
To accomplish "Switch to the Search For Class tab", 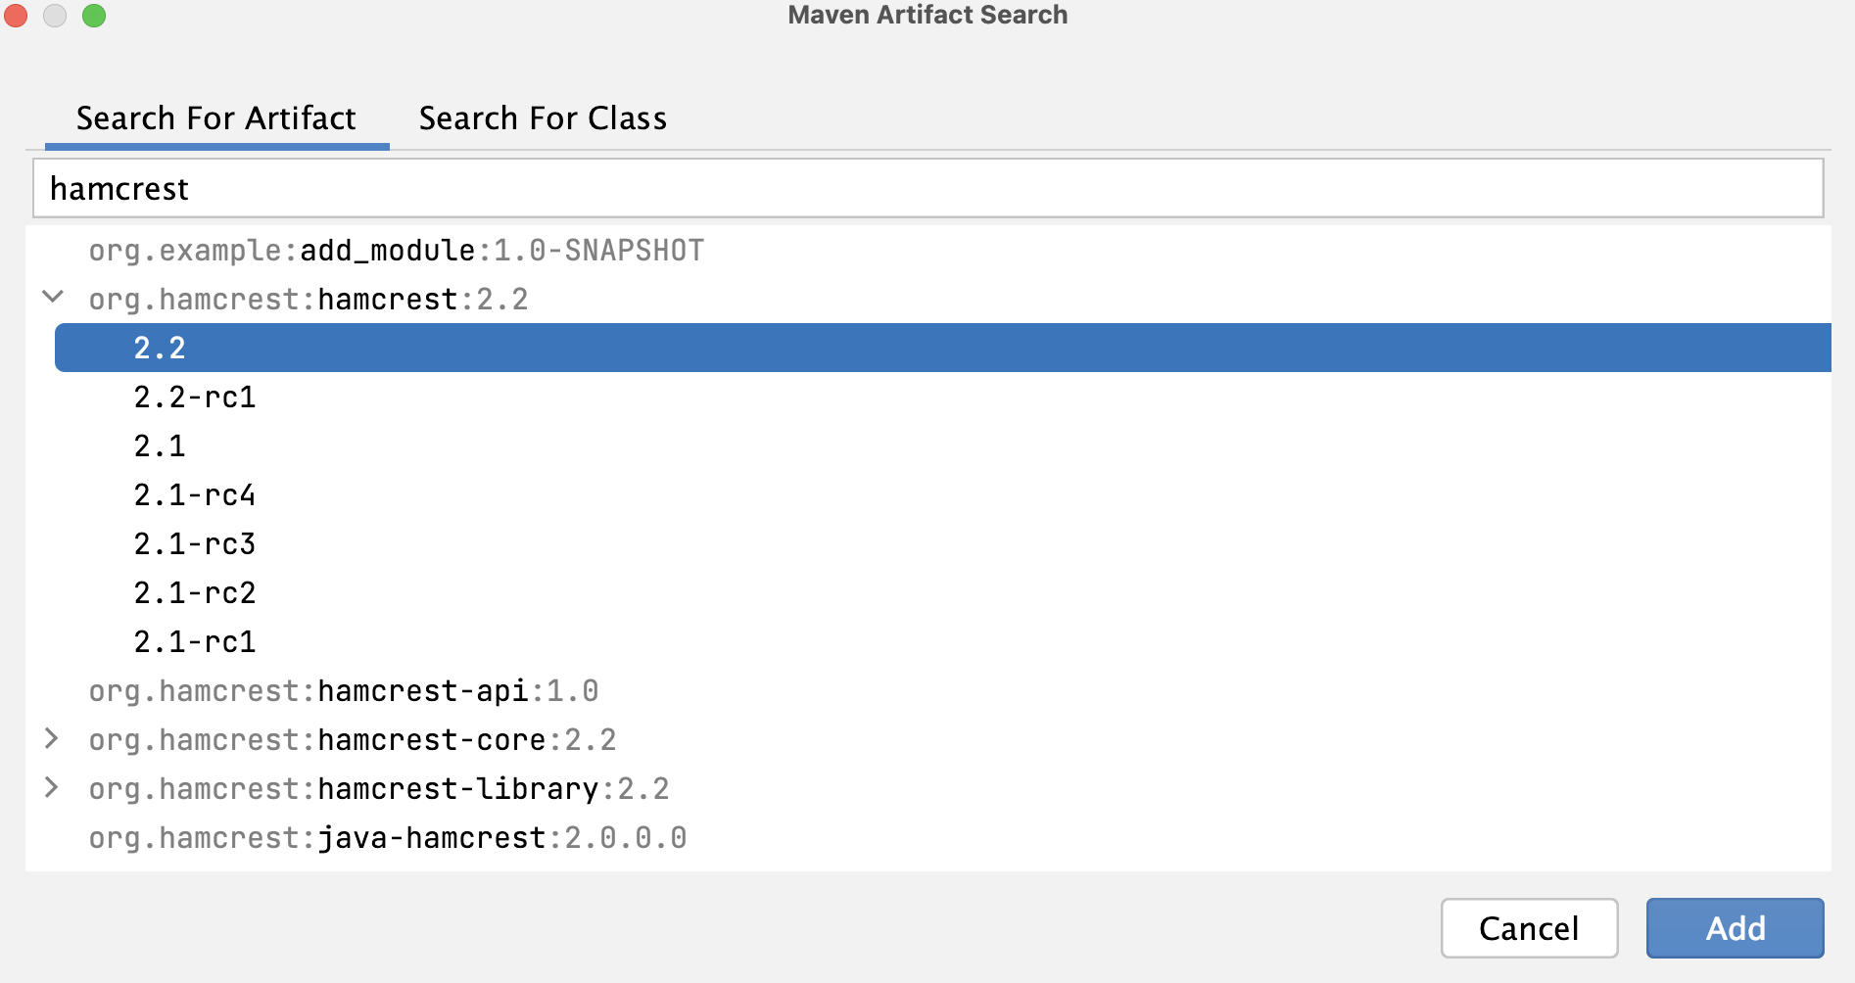I will (543, 117).
